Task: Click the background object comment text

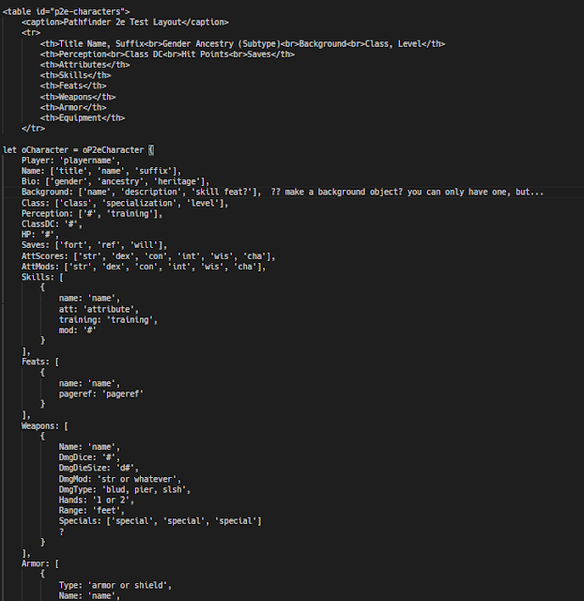Action: pyautogui.click(x=407, y=192)
